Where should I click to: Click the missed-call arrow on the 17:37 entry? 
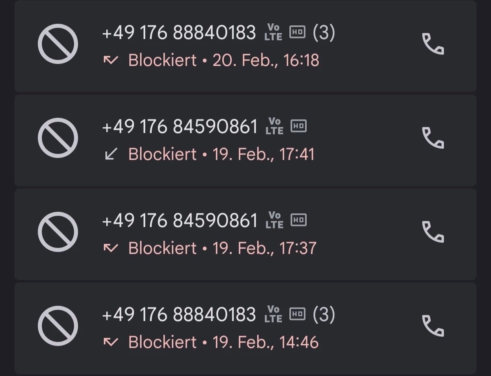tap(111, 248)
